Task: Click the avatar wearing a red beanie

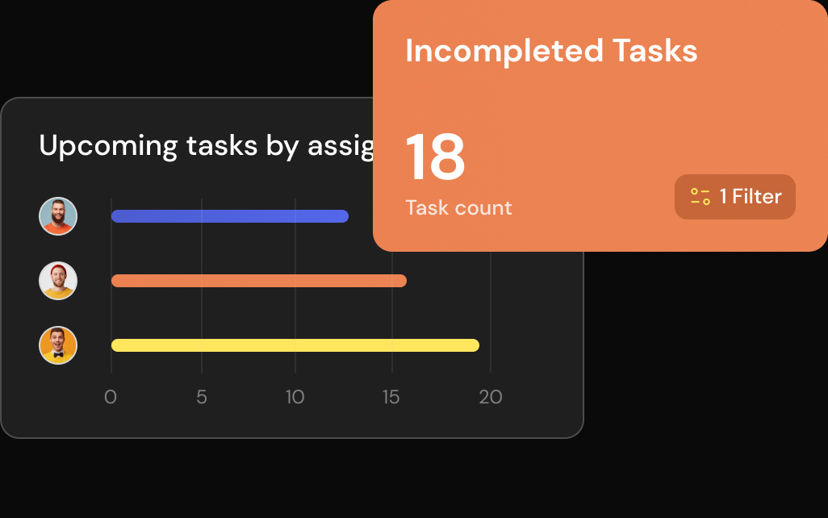Action: coord(58,281)
